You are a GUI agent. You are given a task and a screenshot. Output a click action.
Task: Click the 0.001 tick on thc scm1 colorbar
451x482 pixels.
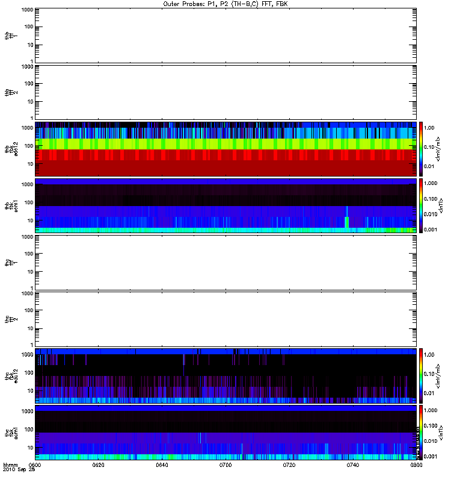tap(431, 457)
